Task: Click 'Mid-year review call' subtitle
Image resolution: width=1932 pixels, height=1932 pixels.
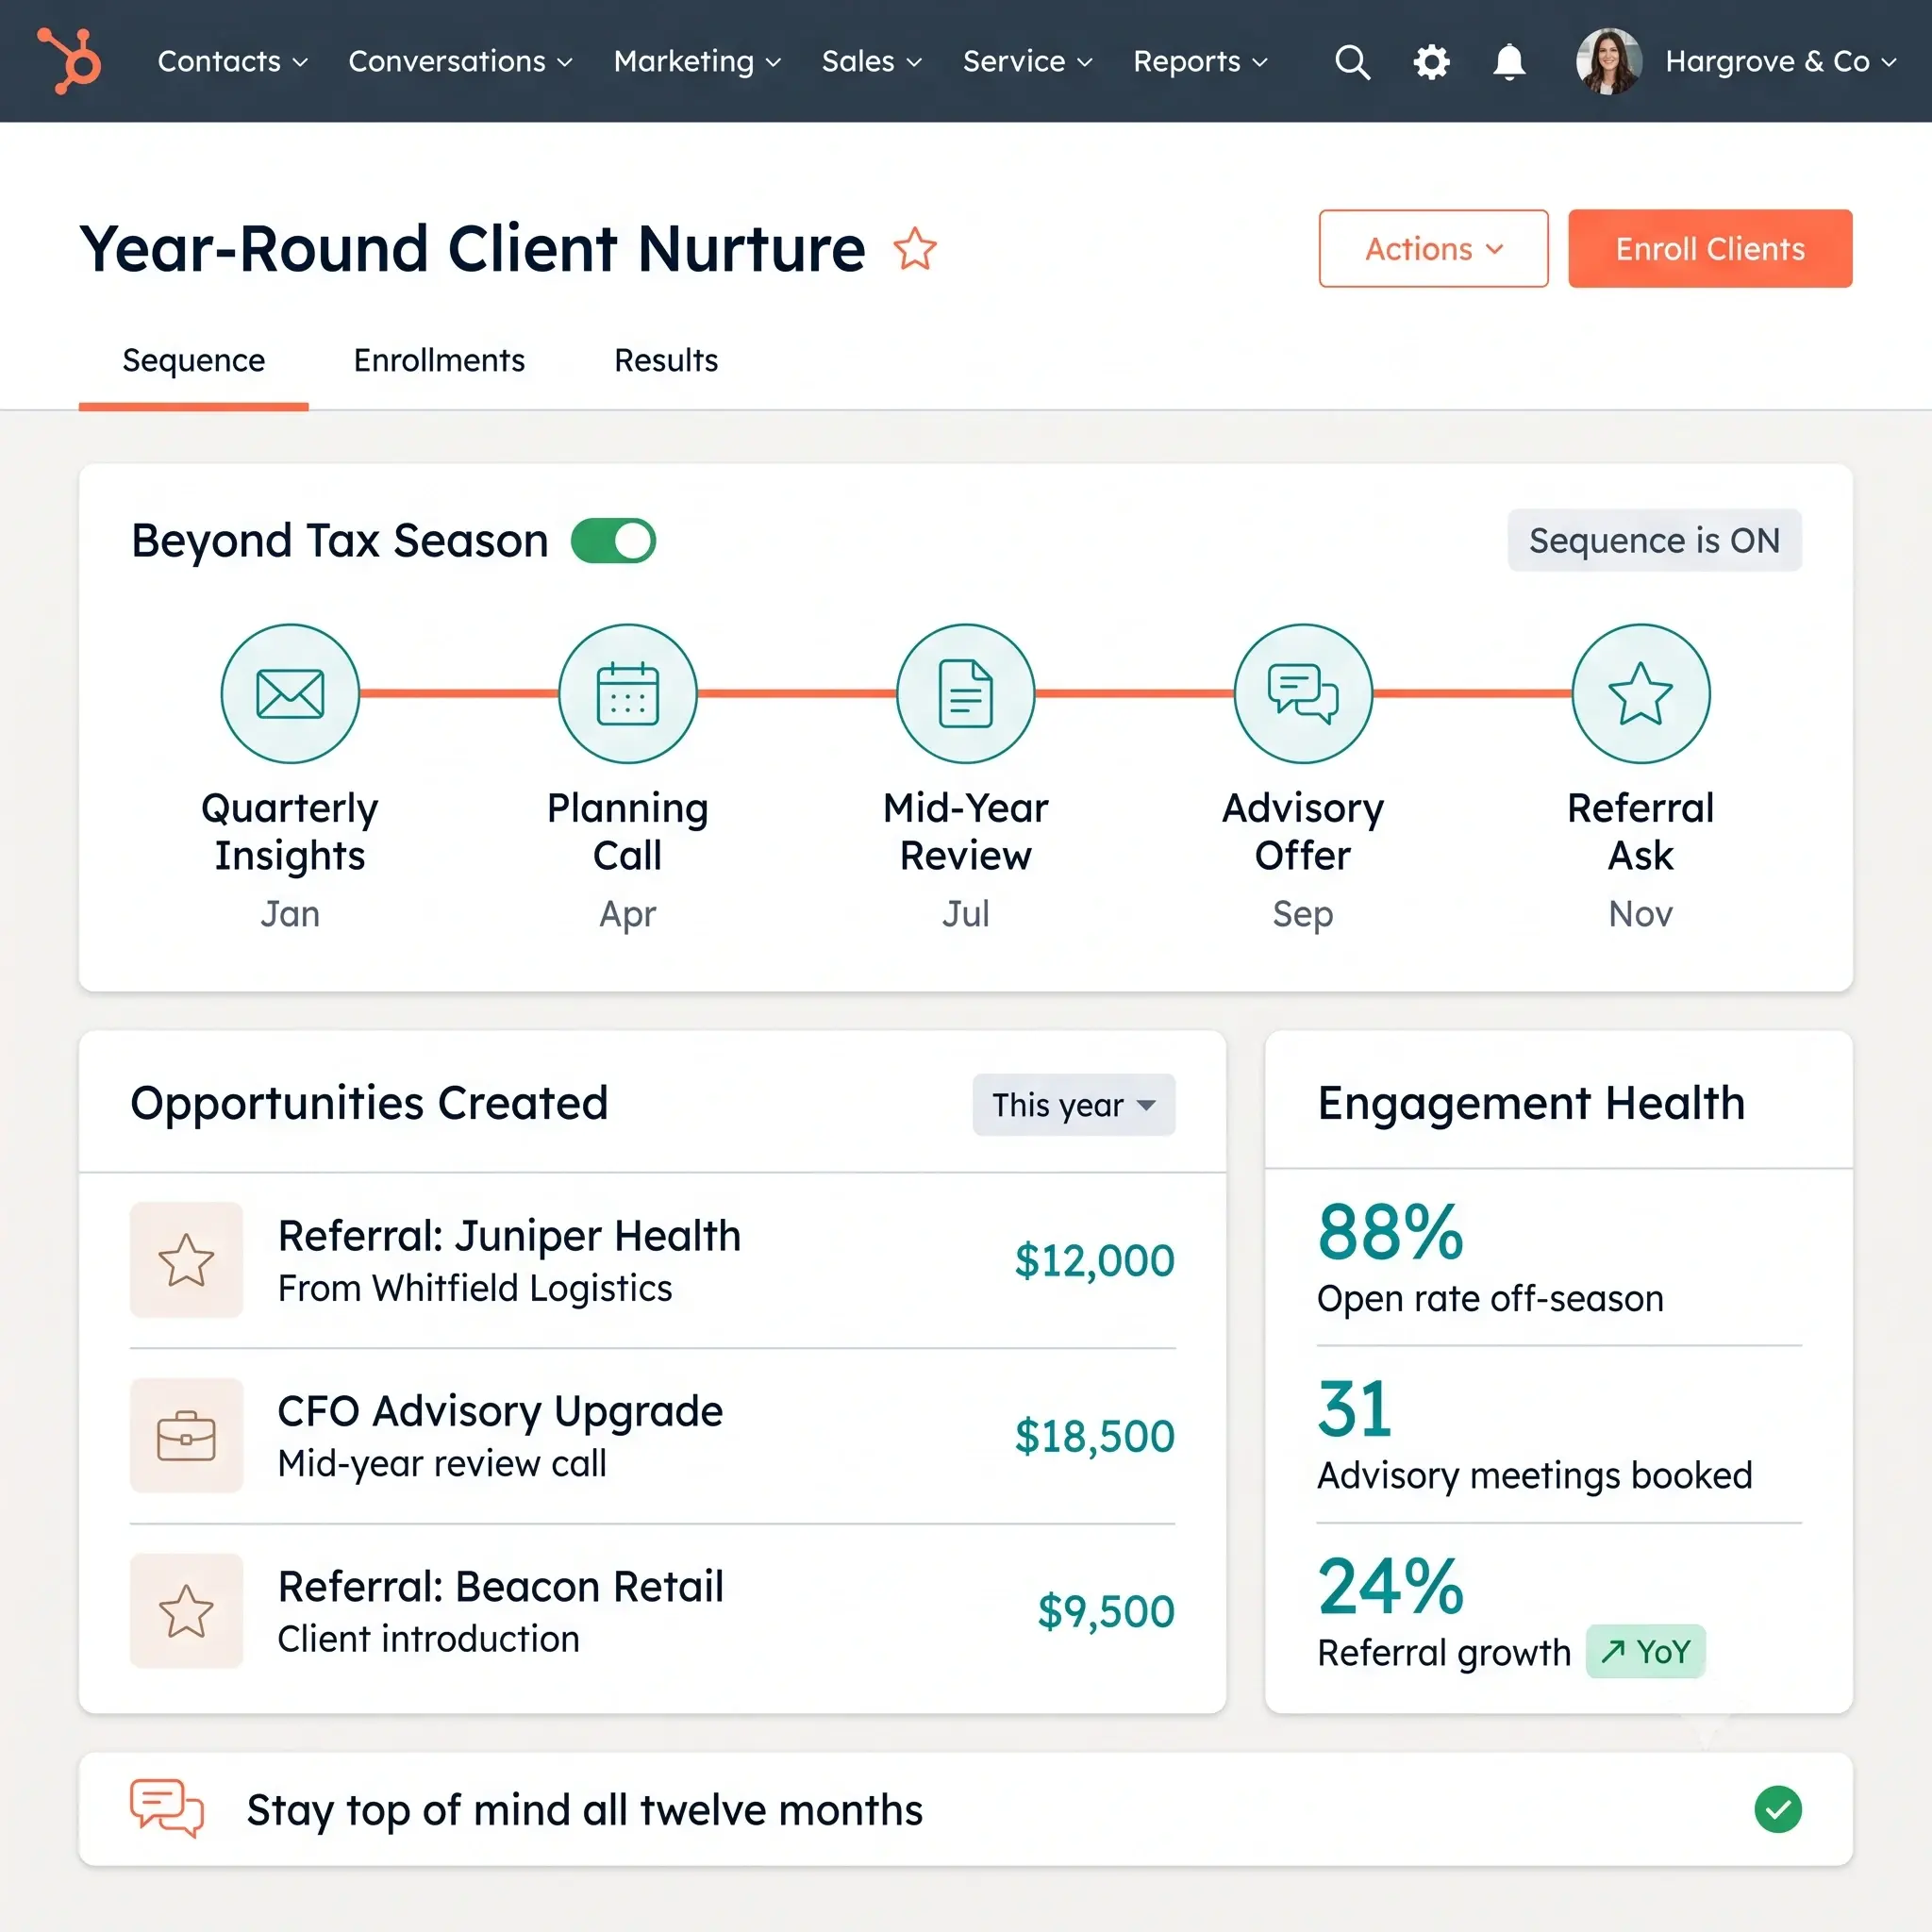Action: coord(442,1464)
